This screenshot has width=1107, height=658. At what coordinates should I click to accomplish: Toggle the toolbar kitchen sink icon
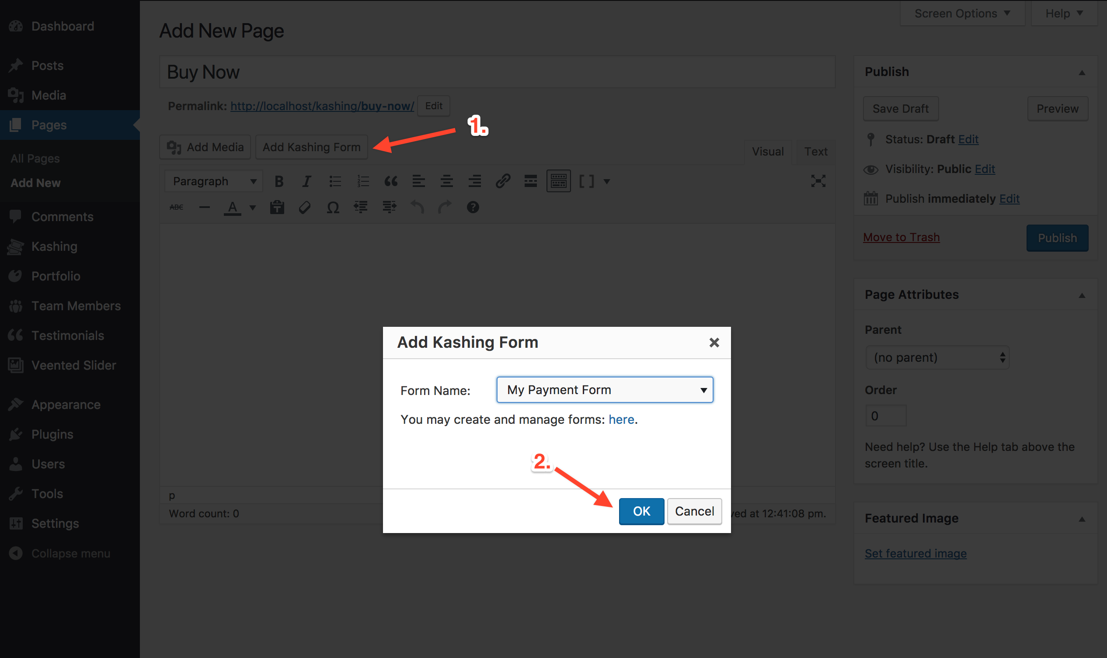click(x=559, y=181)
